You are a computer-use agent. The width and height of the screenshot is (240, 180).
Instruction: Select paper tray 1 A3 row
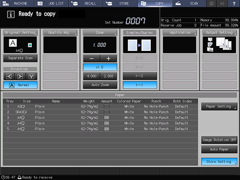click(x=100, y=106)
